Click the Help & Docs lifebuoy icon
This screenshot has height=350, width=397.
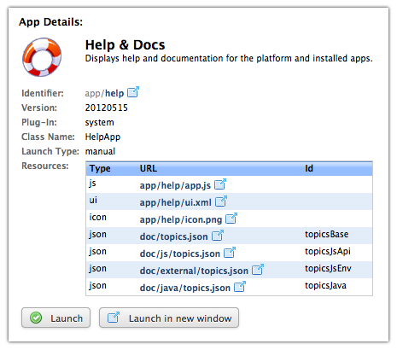(42, 57)
